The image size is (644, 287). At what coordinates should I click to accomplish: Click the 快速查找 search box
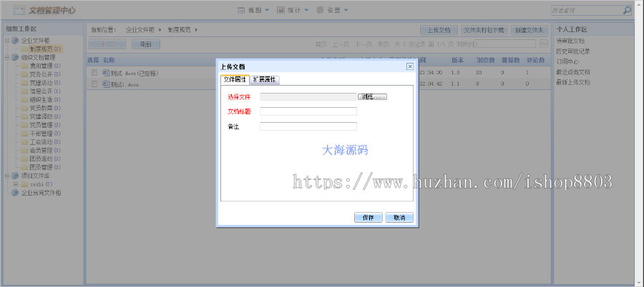pyautogui.click(x=586, y=10)
